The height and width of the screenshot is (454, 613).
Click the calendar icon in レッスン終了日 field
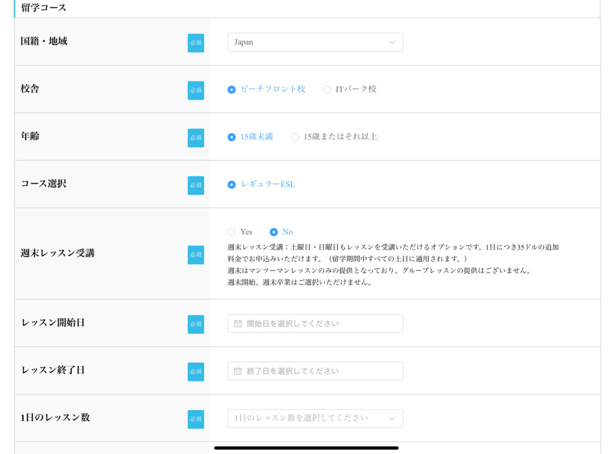(x=238, y=371)
